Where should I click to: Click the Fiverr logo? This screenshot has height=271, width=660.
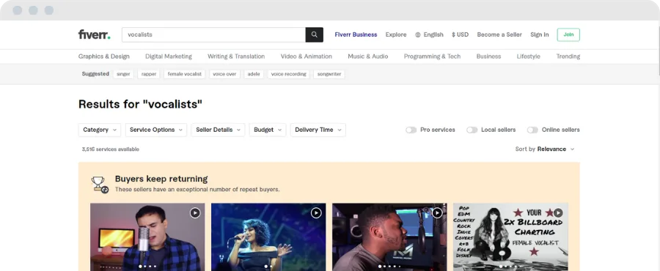(x=95, y=34)
